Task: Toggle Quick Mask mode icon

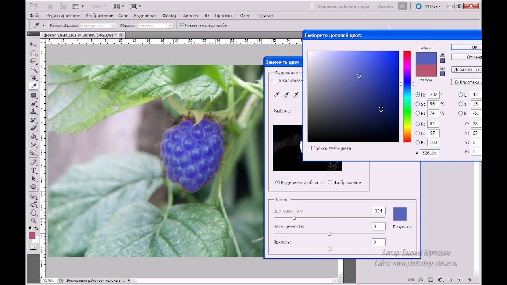Action: 33,247
